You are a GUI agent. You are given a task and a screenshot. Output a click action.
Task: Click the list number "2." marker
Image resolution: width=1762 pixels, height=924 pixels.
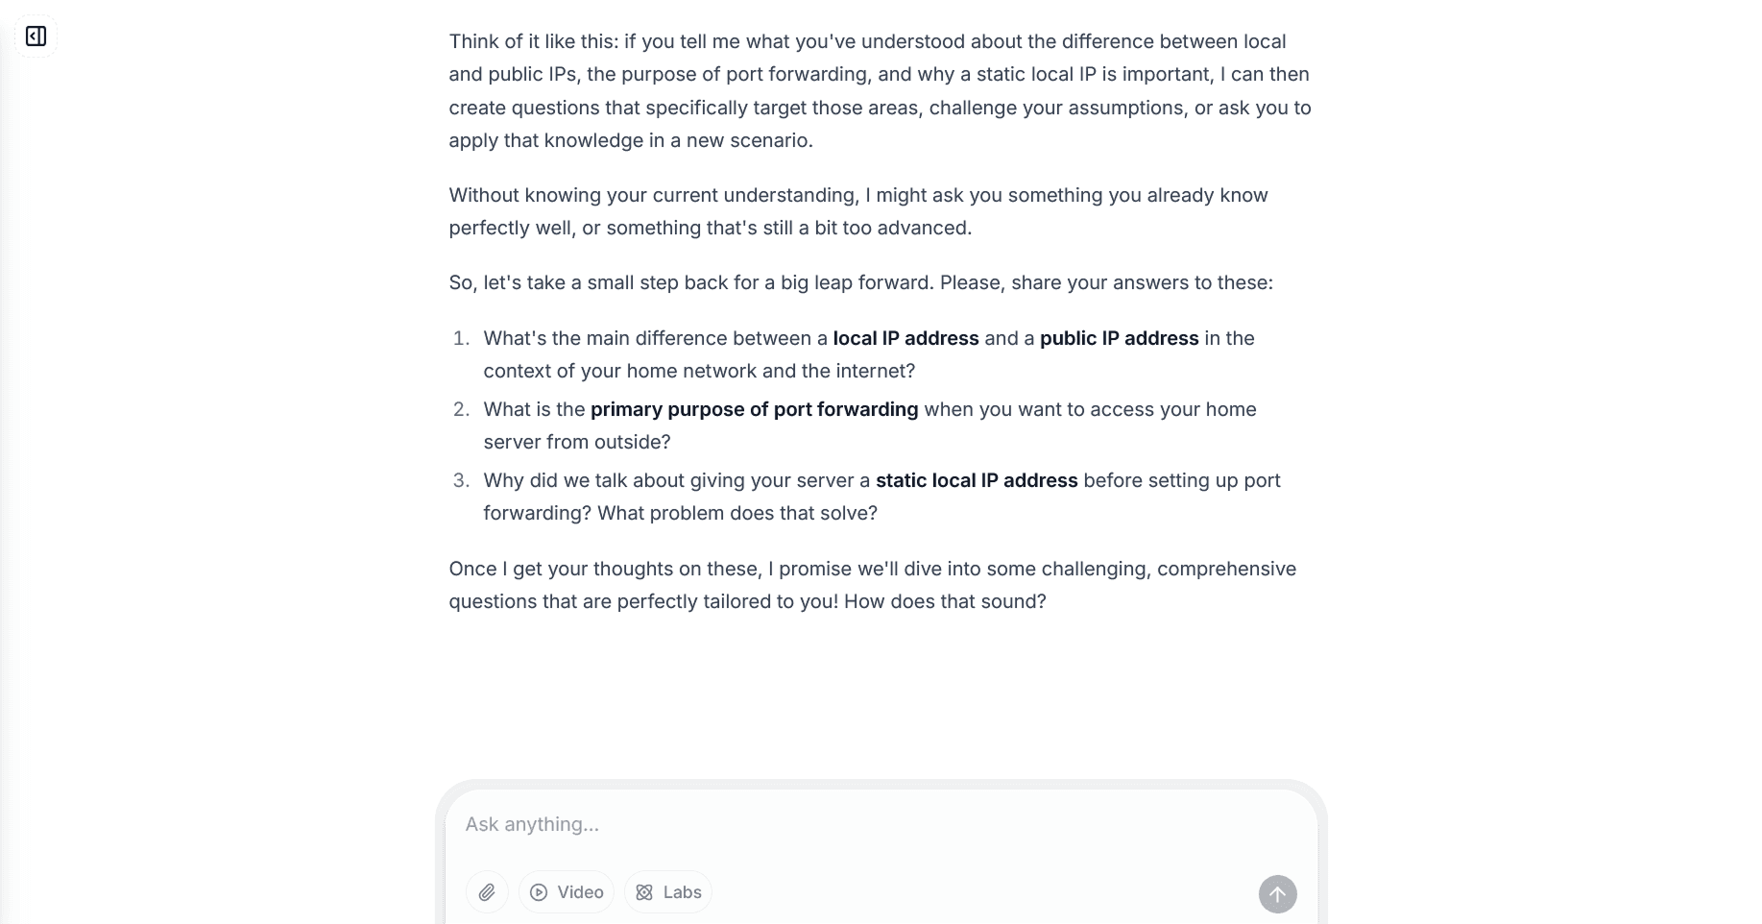[x=462, y=409]
